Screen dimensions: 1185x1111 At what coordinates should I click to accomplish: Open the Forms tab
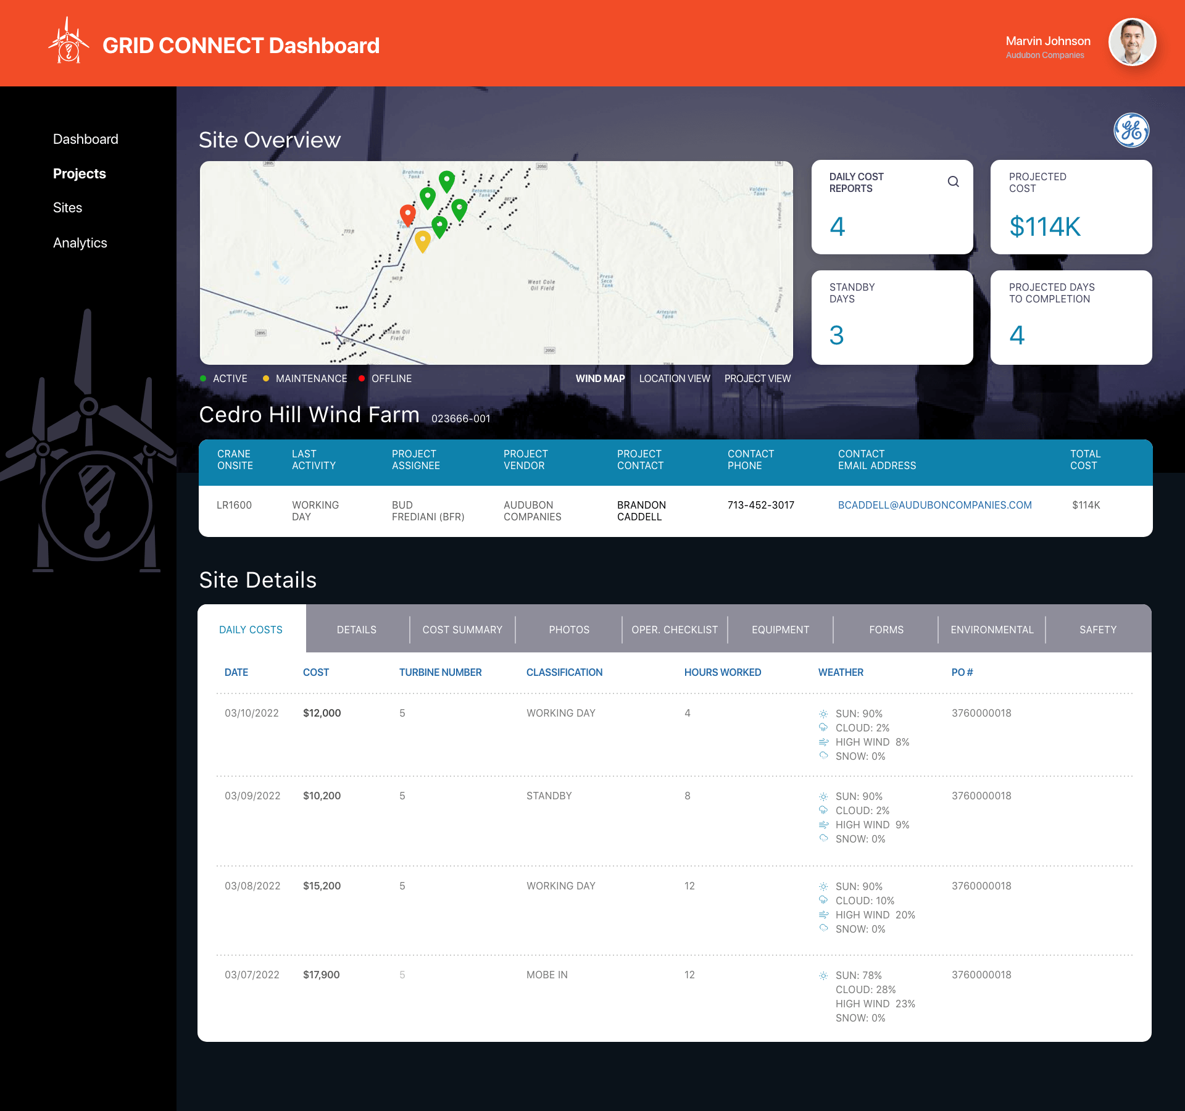pos(886,630)
